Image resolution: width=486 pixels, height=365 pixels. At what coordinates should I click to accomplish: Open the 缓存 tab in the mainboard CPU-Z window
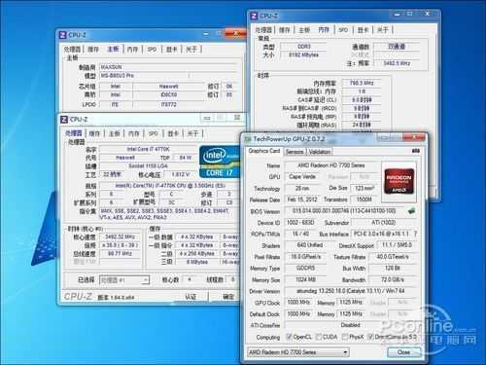pyautogui.click(x=93, y=50)
